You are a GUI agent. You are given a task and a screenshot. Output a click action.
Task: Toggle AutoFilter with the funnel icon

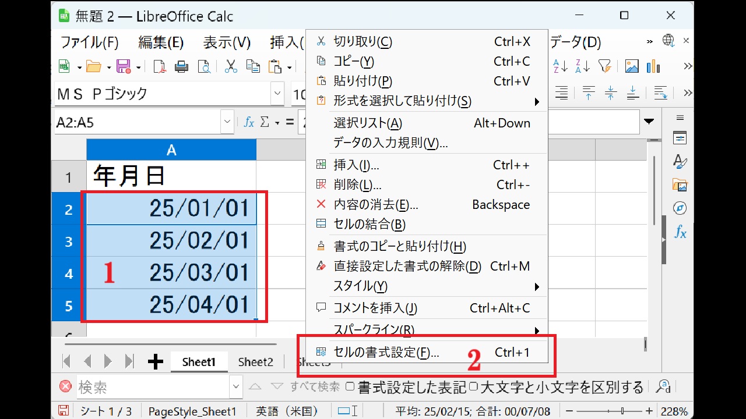click(x=605, y=66)
